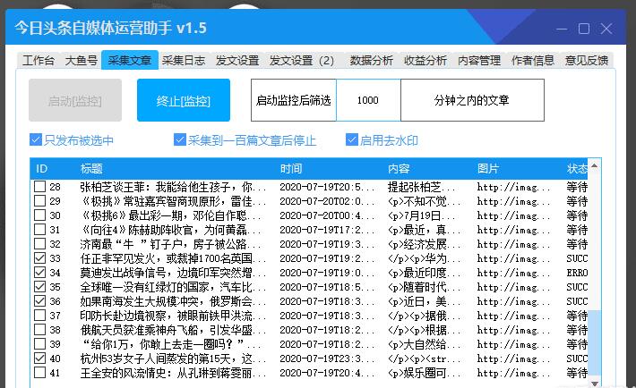636x388 pixels.
Task: Uncheck the 启用去水印 option
Action: (352, 140)
